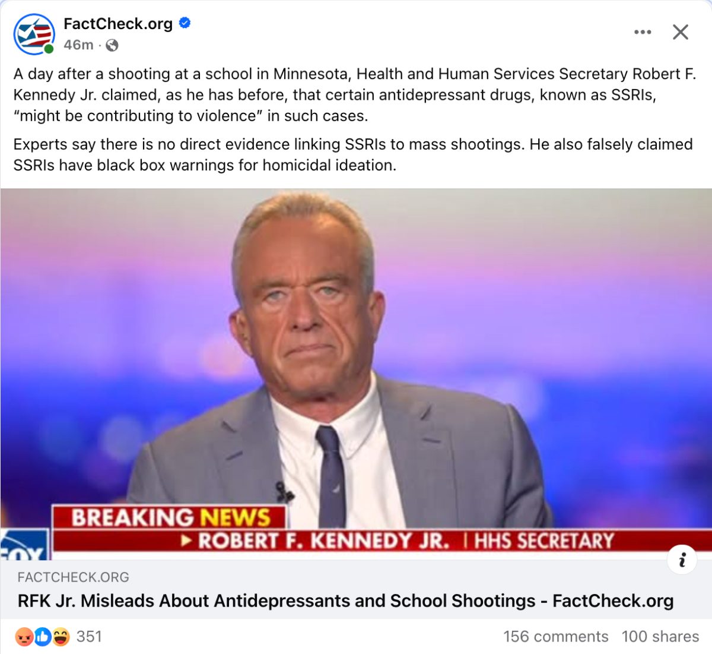View the 100 shares

click(x=660, y=637)
